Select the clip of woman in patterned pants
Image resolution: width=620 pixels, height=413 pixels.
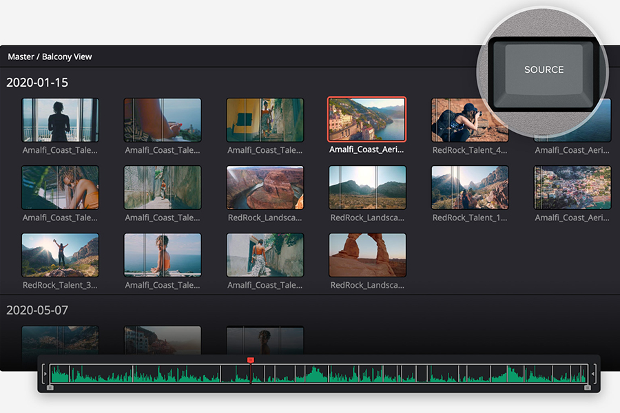click(x=265, y=255)
